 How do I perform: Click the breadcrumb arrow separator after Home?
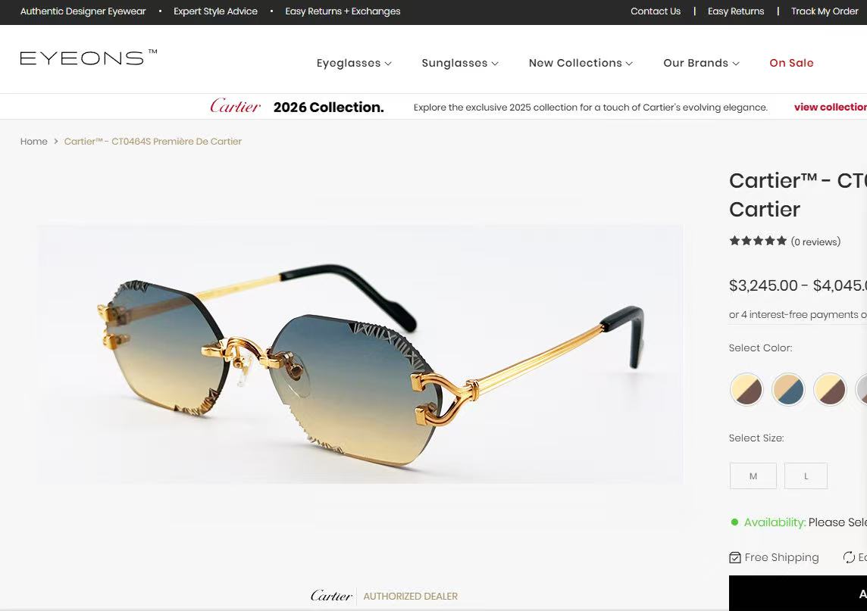pos(56,142)
